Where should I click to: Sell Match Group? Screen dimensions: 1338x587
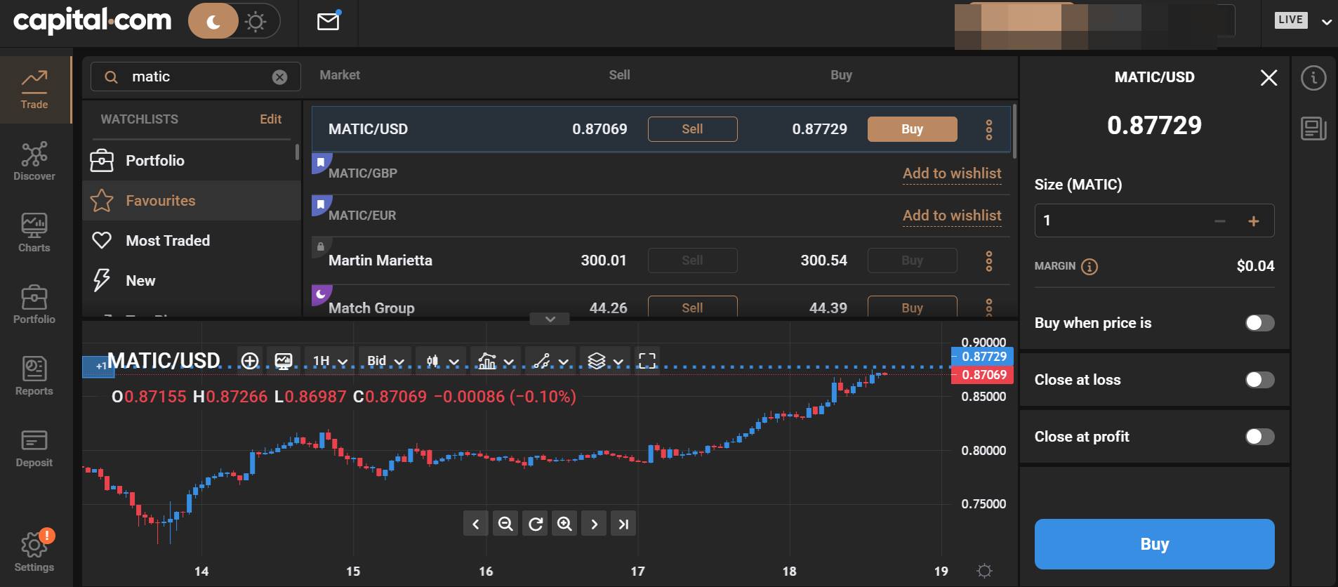(692, 307)
